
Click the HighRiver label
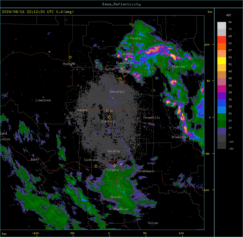[x=121, y=209]
